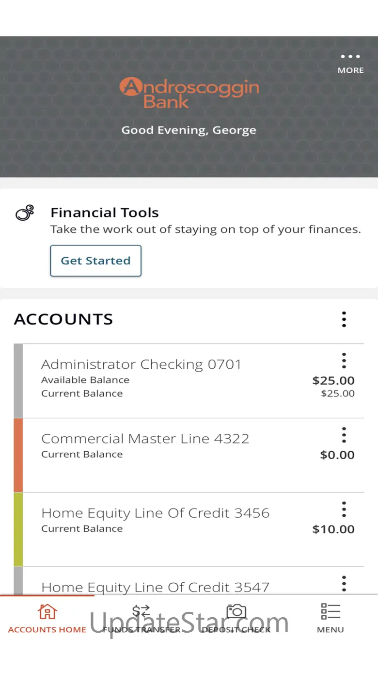Open the Menu list icon
The width and height of the screenshot is (378, 673).
point(331,611)
